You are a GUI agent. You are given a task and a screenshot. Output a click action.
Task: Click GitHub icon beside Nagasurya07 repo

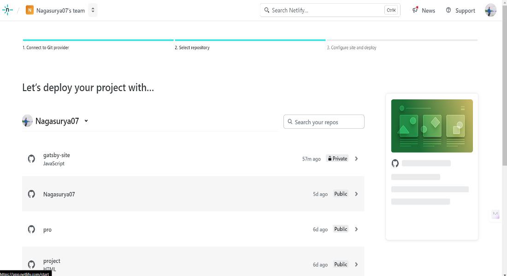click(x=31, y=194)
